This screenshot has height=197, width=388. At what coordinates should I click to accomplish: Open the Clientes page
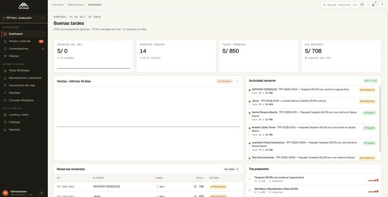(24, 56)
